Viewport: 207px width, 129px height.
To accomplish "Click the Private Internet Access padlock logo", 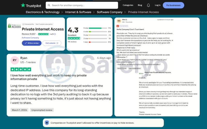I will [9, 26].
